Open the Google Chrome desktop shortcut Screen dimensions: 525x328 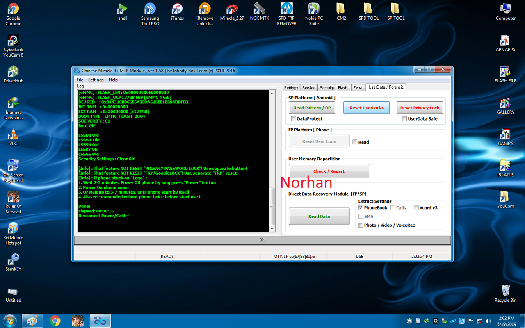click(x=13, y=14)
